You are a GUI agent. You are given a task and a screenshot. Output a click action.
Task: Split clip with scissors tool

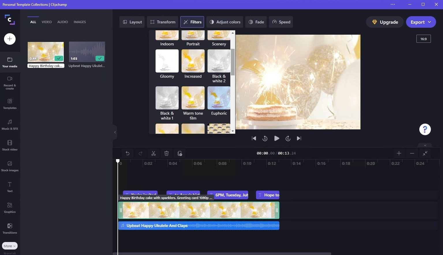pyautogui.click(x=154, y=153)
